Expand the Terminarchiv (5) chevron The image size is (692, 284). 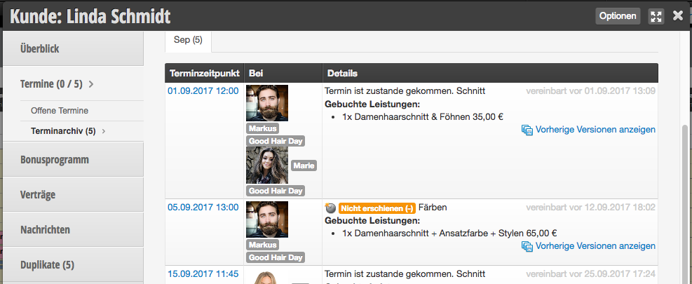click(x=104, y=131)
